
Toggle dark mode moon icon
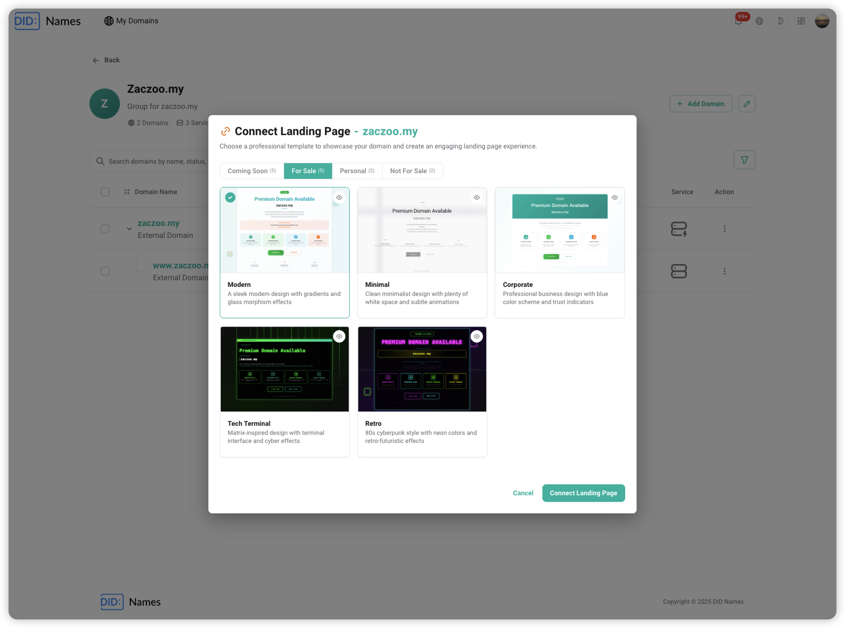click(780, 21)
